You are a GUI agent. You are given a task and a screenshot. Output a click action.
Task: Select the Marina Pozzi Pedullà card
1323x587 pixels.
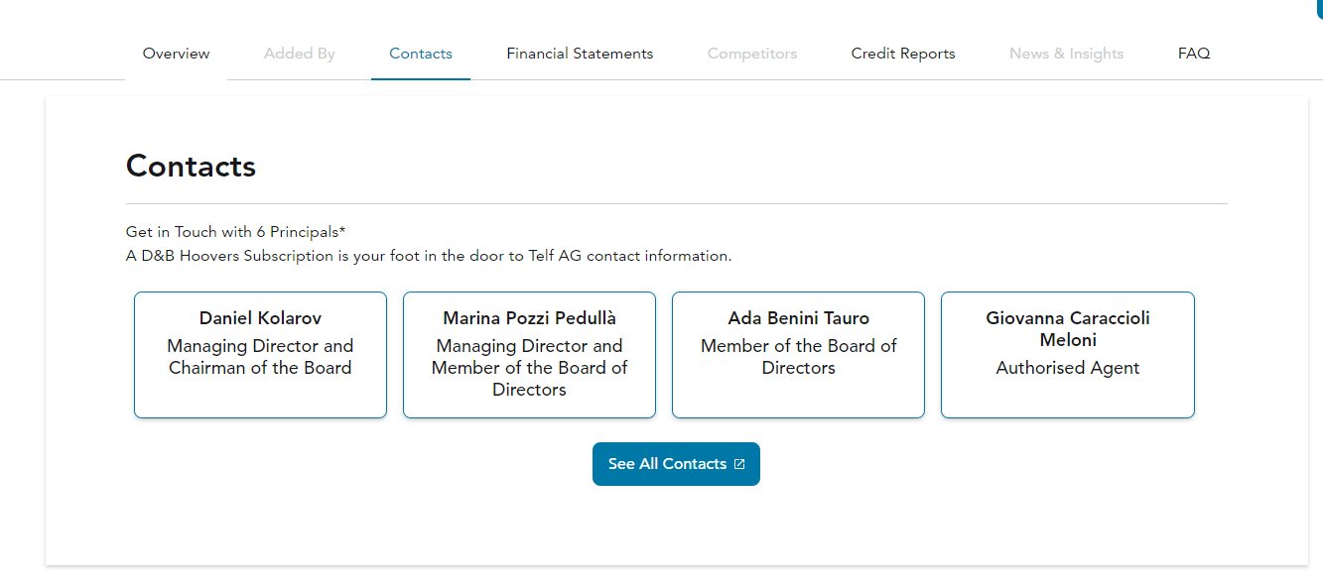pos(529,354)
